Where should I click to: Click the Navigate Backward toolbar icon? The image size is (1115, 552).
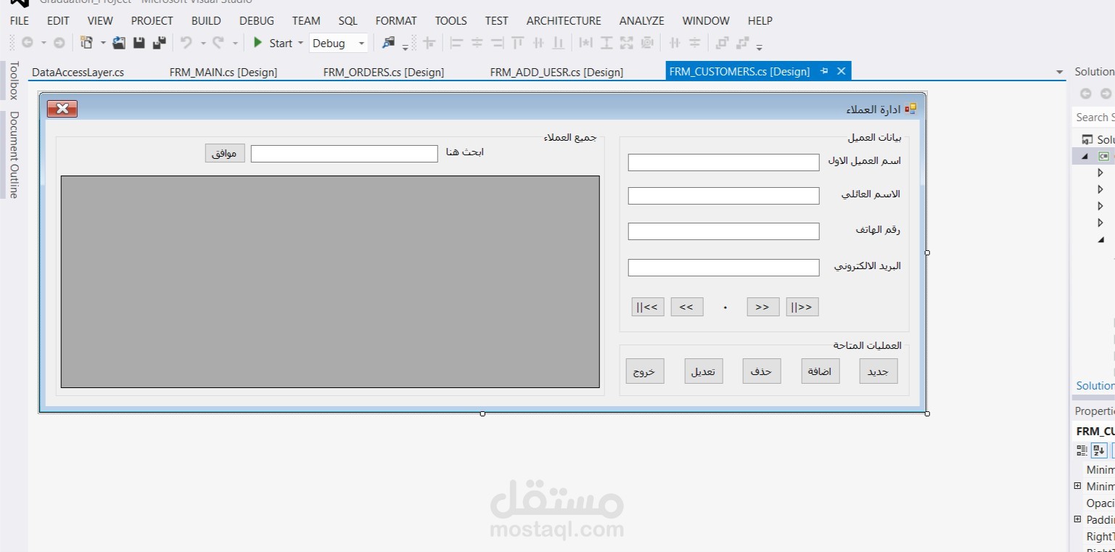point(28,43)
